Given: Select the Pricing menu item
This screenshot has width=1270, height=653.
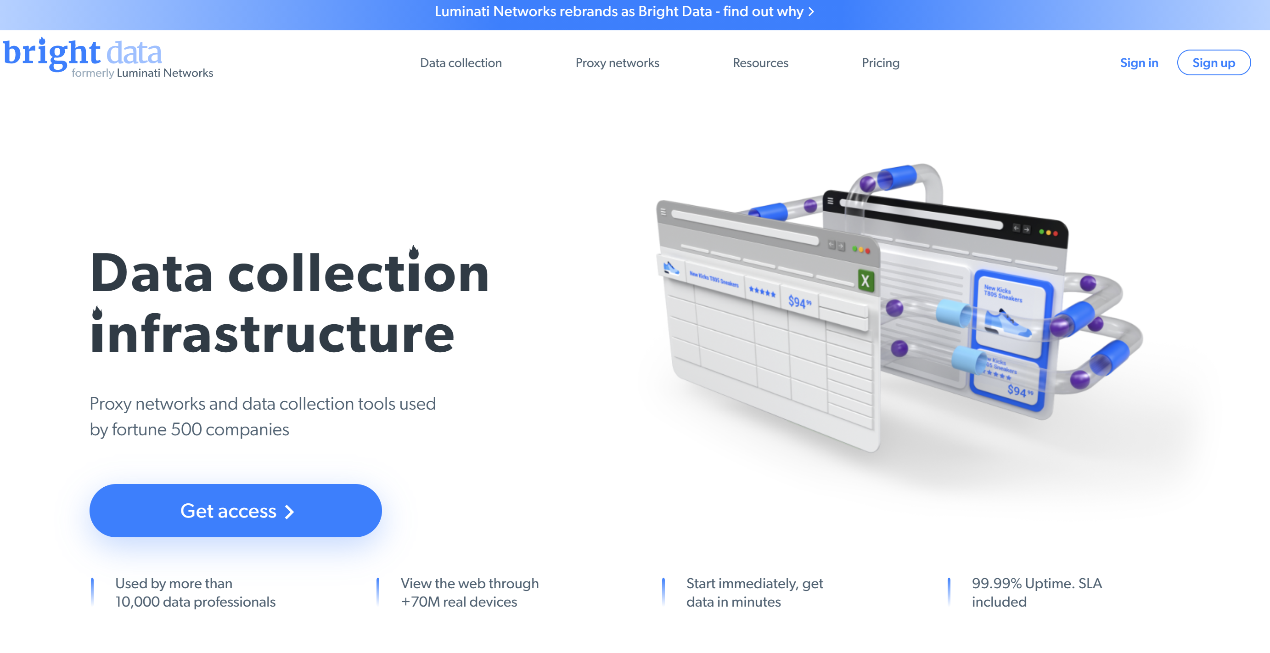Looking at the screenshot, I should [x=881, y=62].
